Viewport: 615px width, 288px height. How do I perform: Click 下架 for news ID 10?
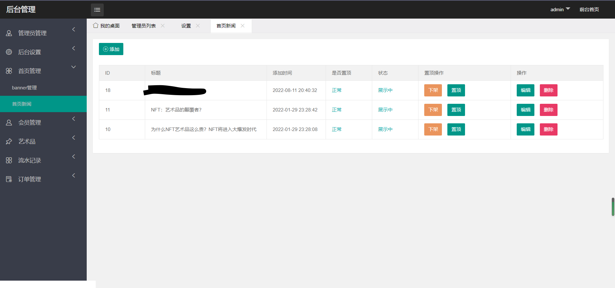pos(433,129)
